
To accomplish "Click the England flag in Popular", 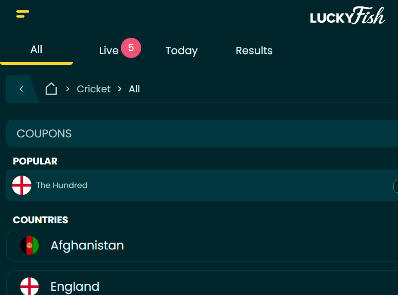I will (x=22, y=186).
